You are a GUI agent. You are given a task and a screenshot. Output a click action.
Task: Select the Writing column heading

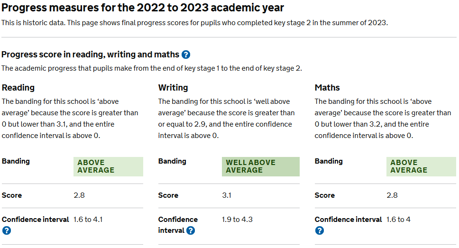(x=173, y=88)
